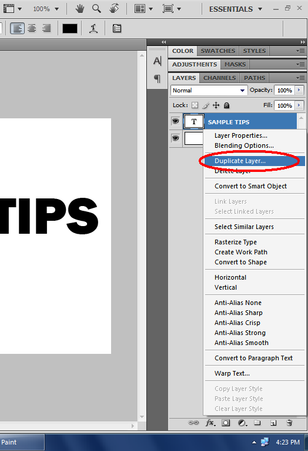Open the Color panel options menu
The width and height of the screenshot is (308, 451).
300,51
